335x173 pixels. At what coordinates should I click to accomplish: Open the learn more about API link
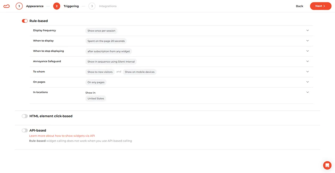[x=62, y=135]
